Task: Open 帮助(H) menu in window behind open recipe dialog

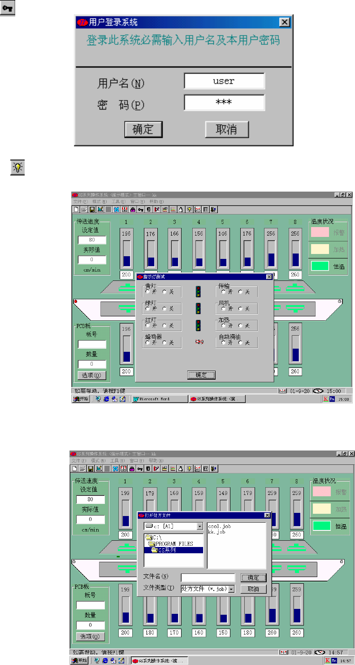Action: [x=156, y=461]
